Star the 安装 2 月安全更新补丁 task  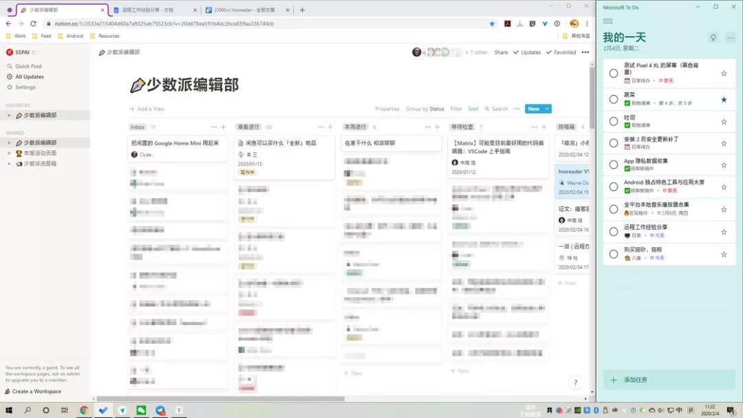[724, 144]
